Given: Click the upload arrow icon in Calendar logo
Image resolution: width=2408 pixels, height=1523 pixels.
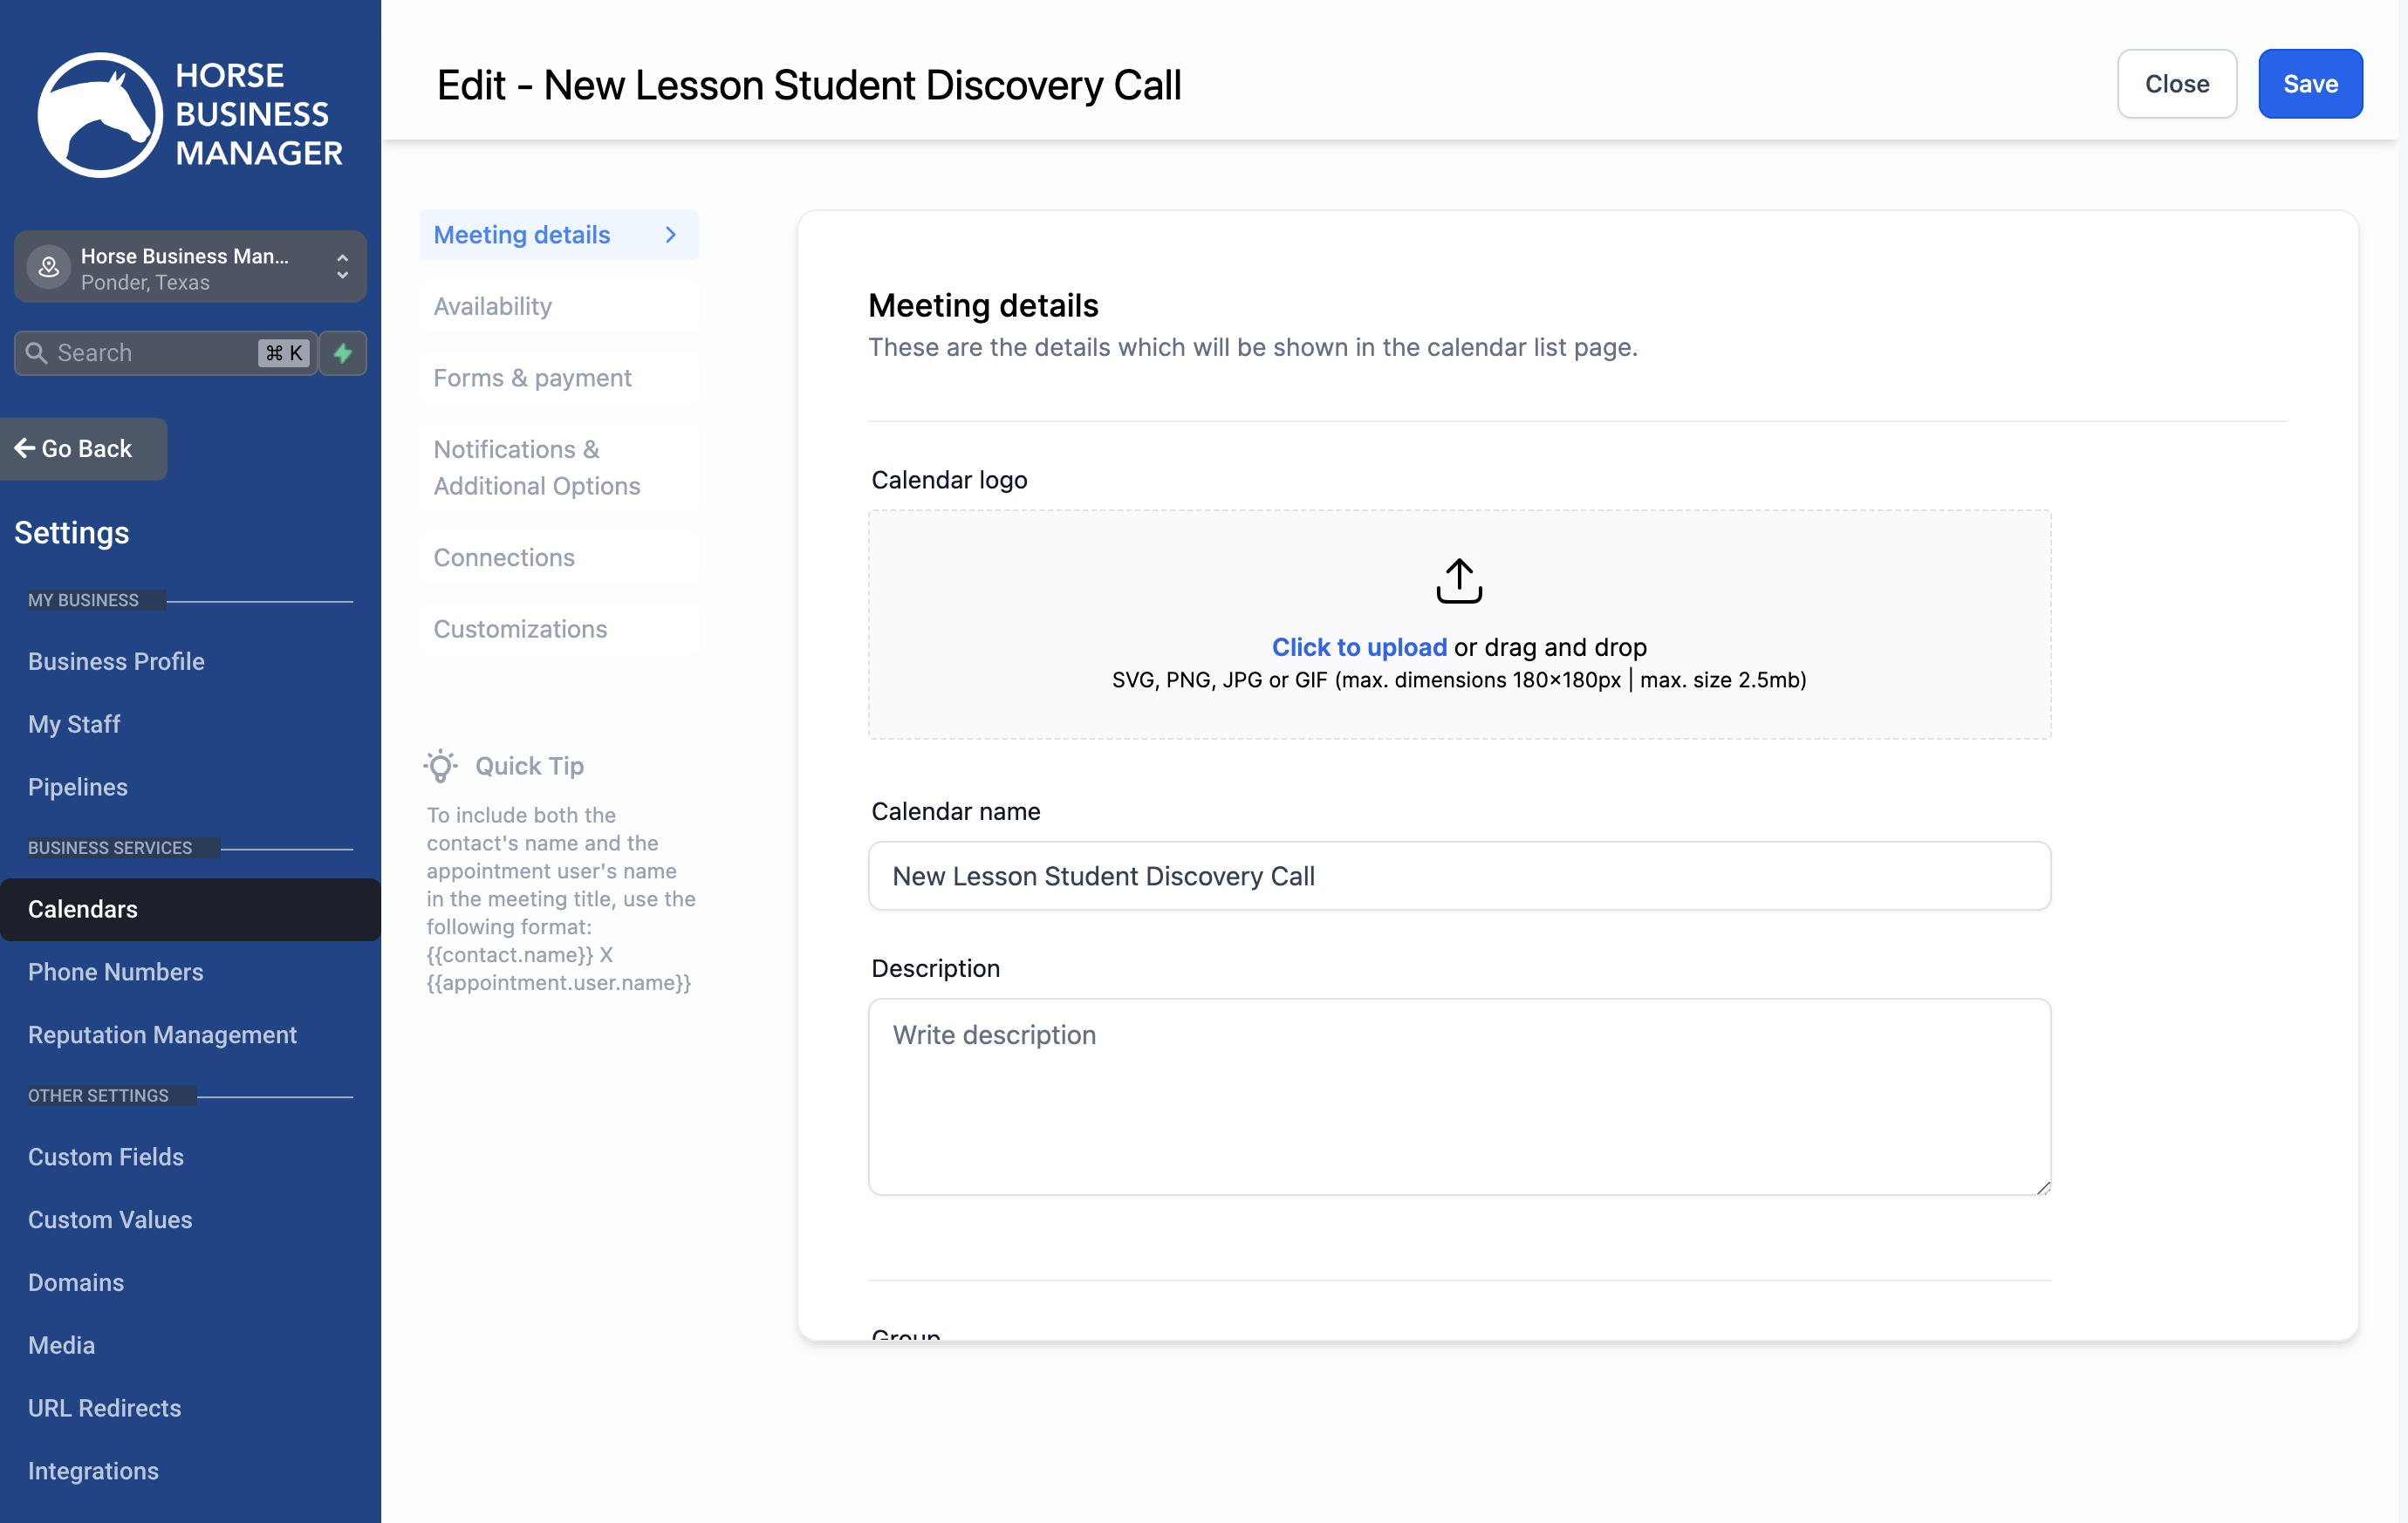Looking at the screenshot, I should [x=1459, y=581].
